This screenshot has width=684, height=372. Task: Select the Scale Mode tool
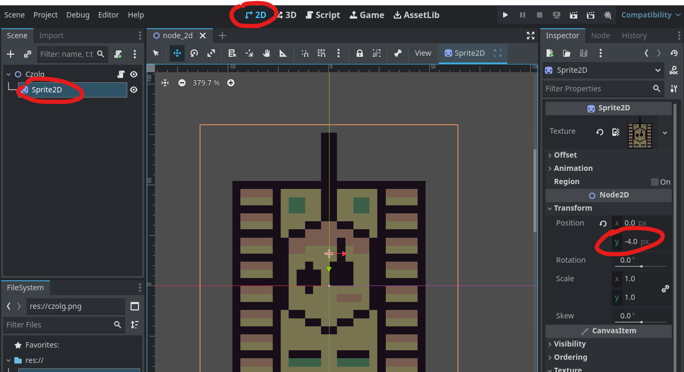211,53
